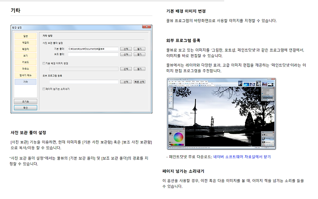Image resolution: width=318 pixels, height=199 pixels.
Task: Click the 기타 page heading
Action: [x=15, y=10]
